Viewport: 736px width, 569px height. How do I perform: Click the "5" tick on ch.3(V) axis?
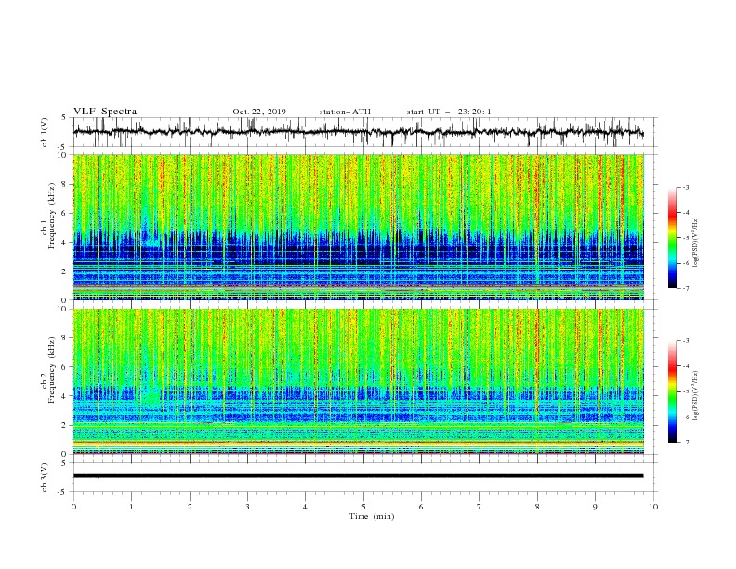64,462
